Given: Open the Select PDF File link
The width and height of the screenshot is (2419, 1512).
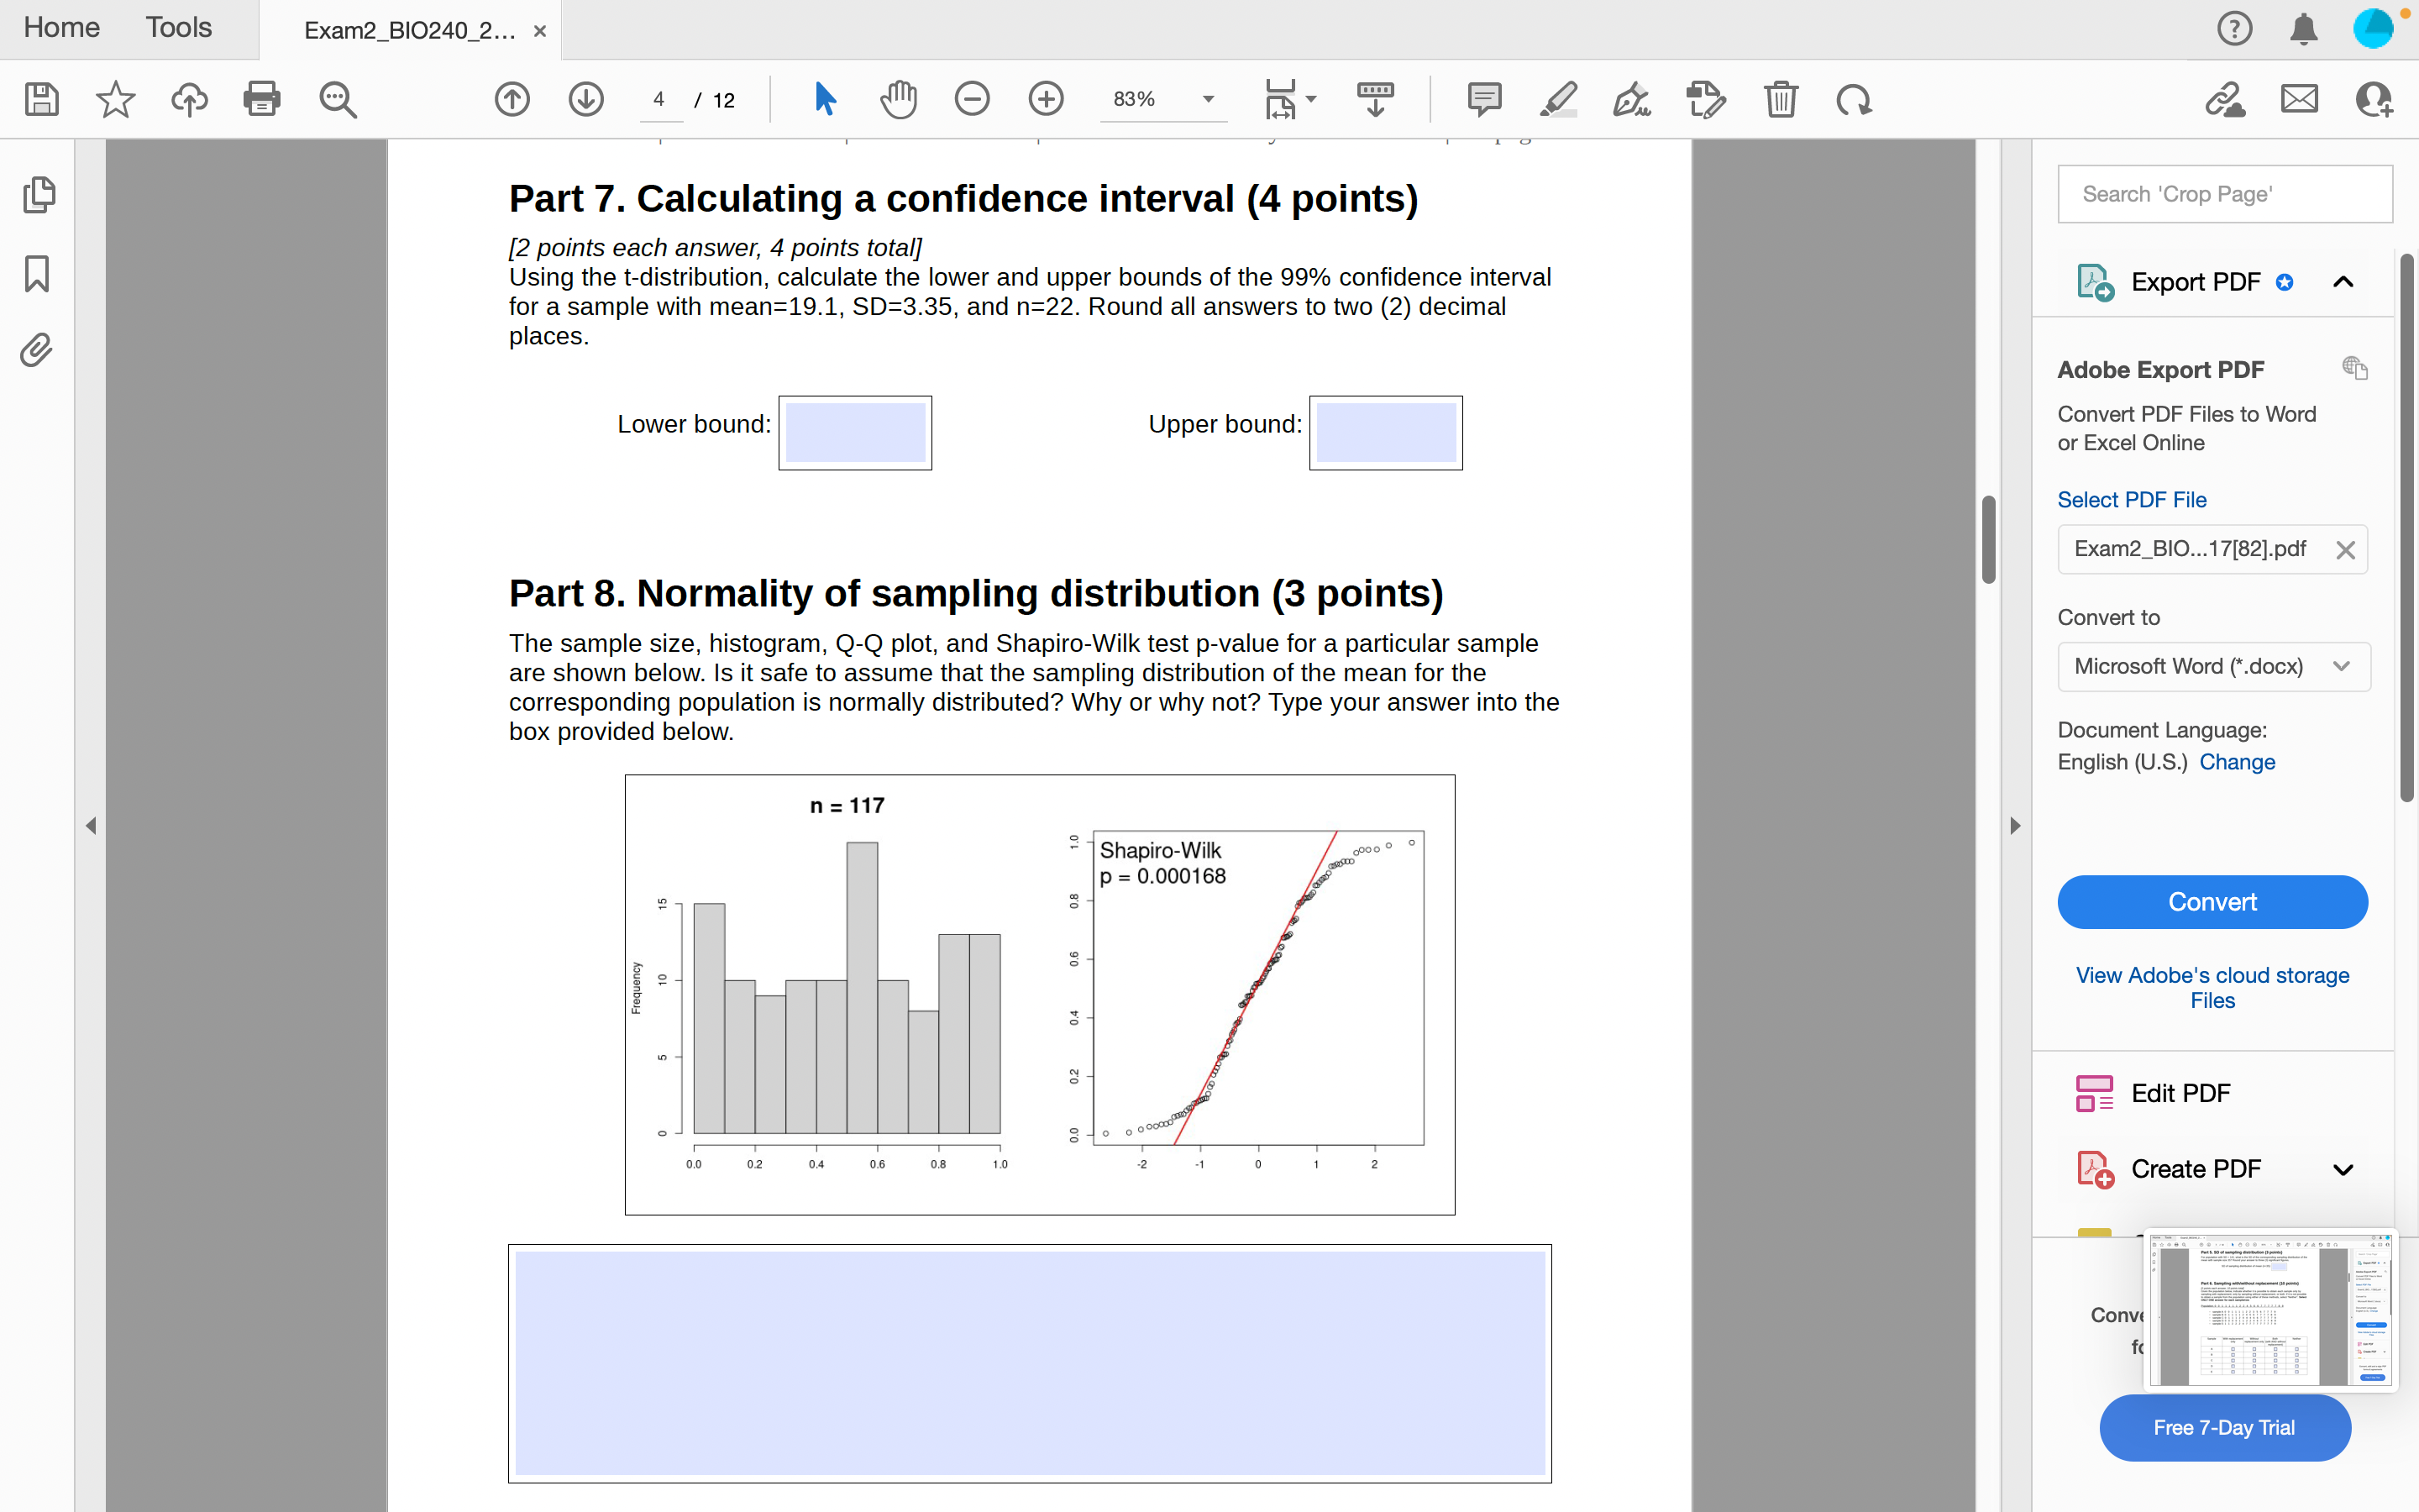Looking at the screenshot, I should pos(2131,499).
